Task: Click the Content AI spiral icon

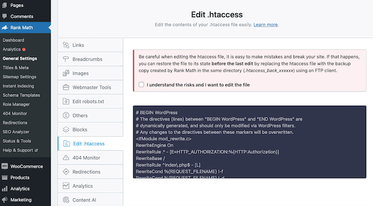Action: click(66, 200)
